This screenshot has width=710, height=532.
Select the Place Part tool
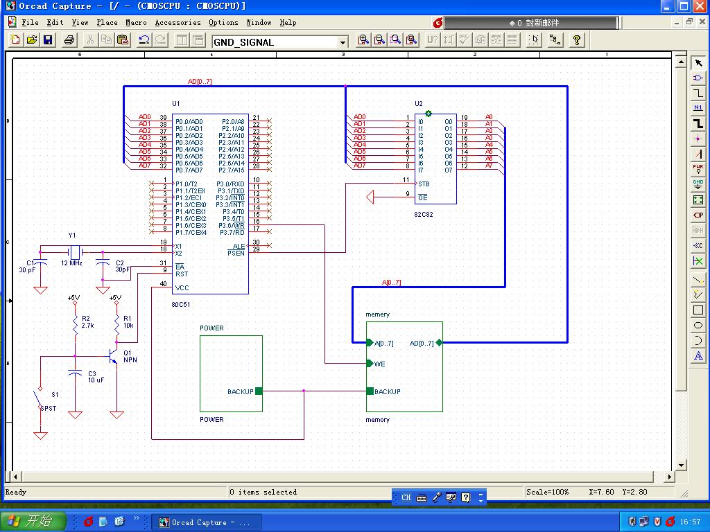[x=698, y=78]
